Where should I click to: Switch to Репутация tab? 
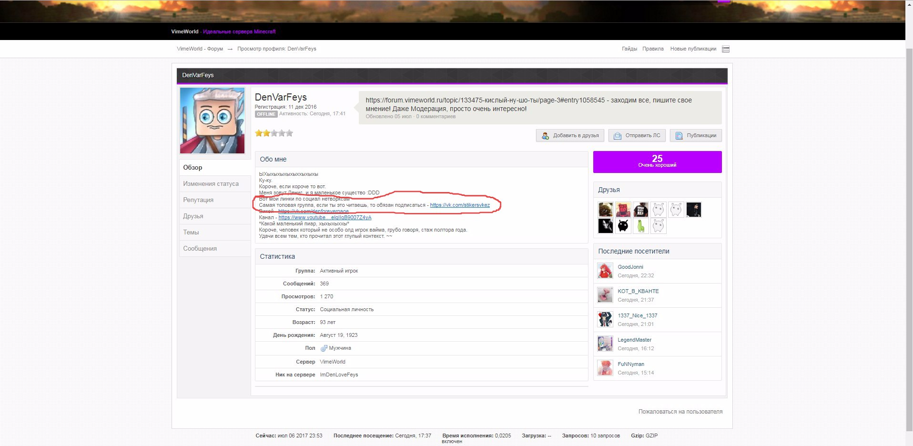215,200
